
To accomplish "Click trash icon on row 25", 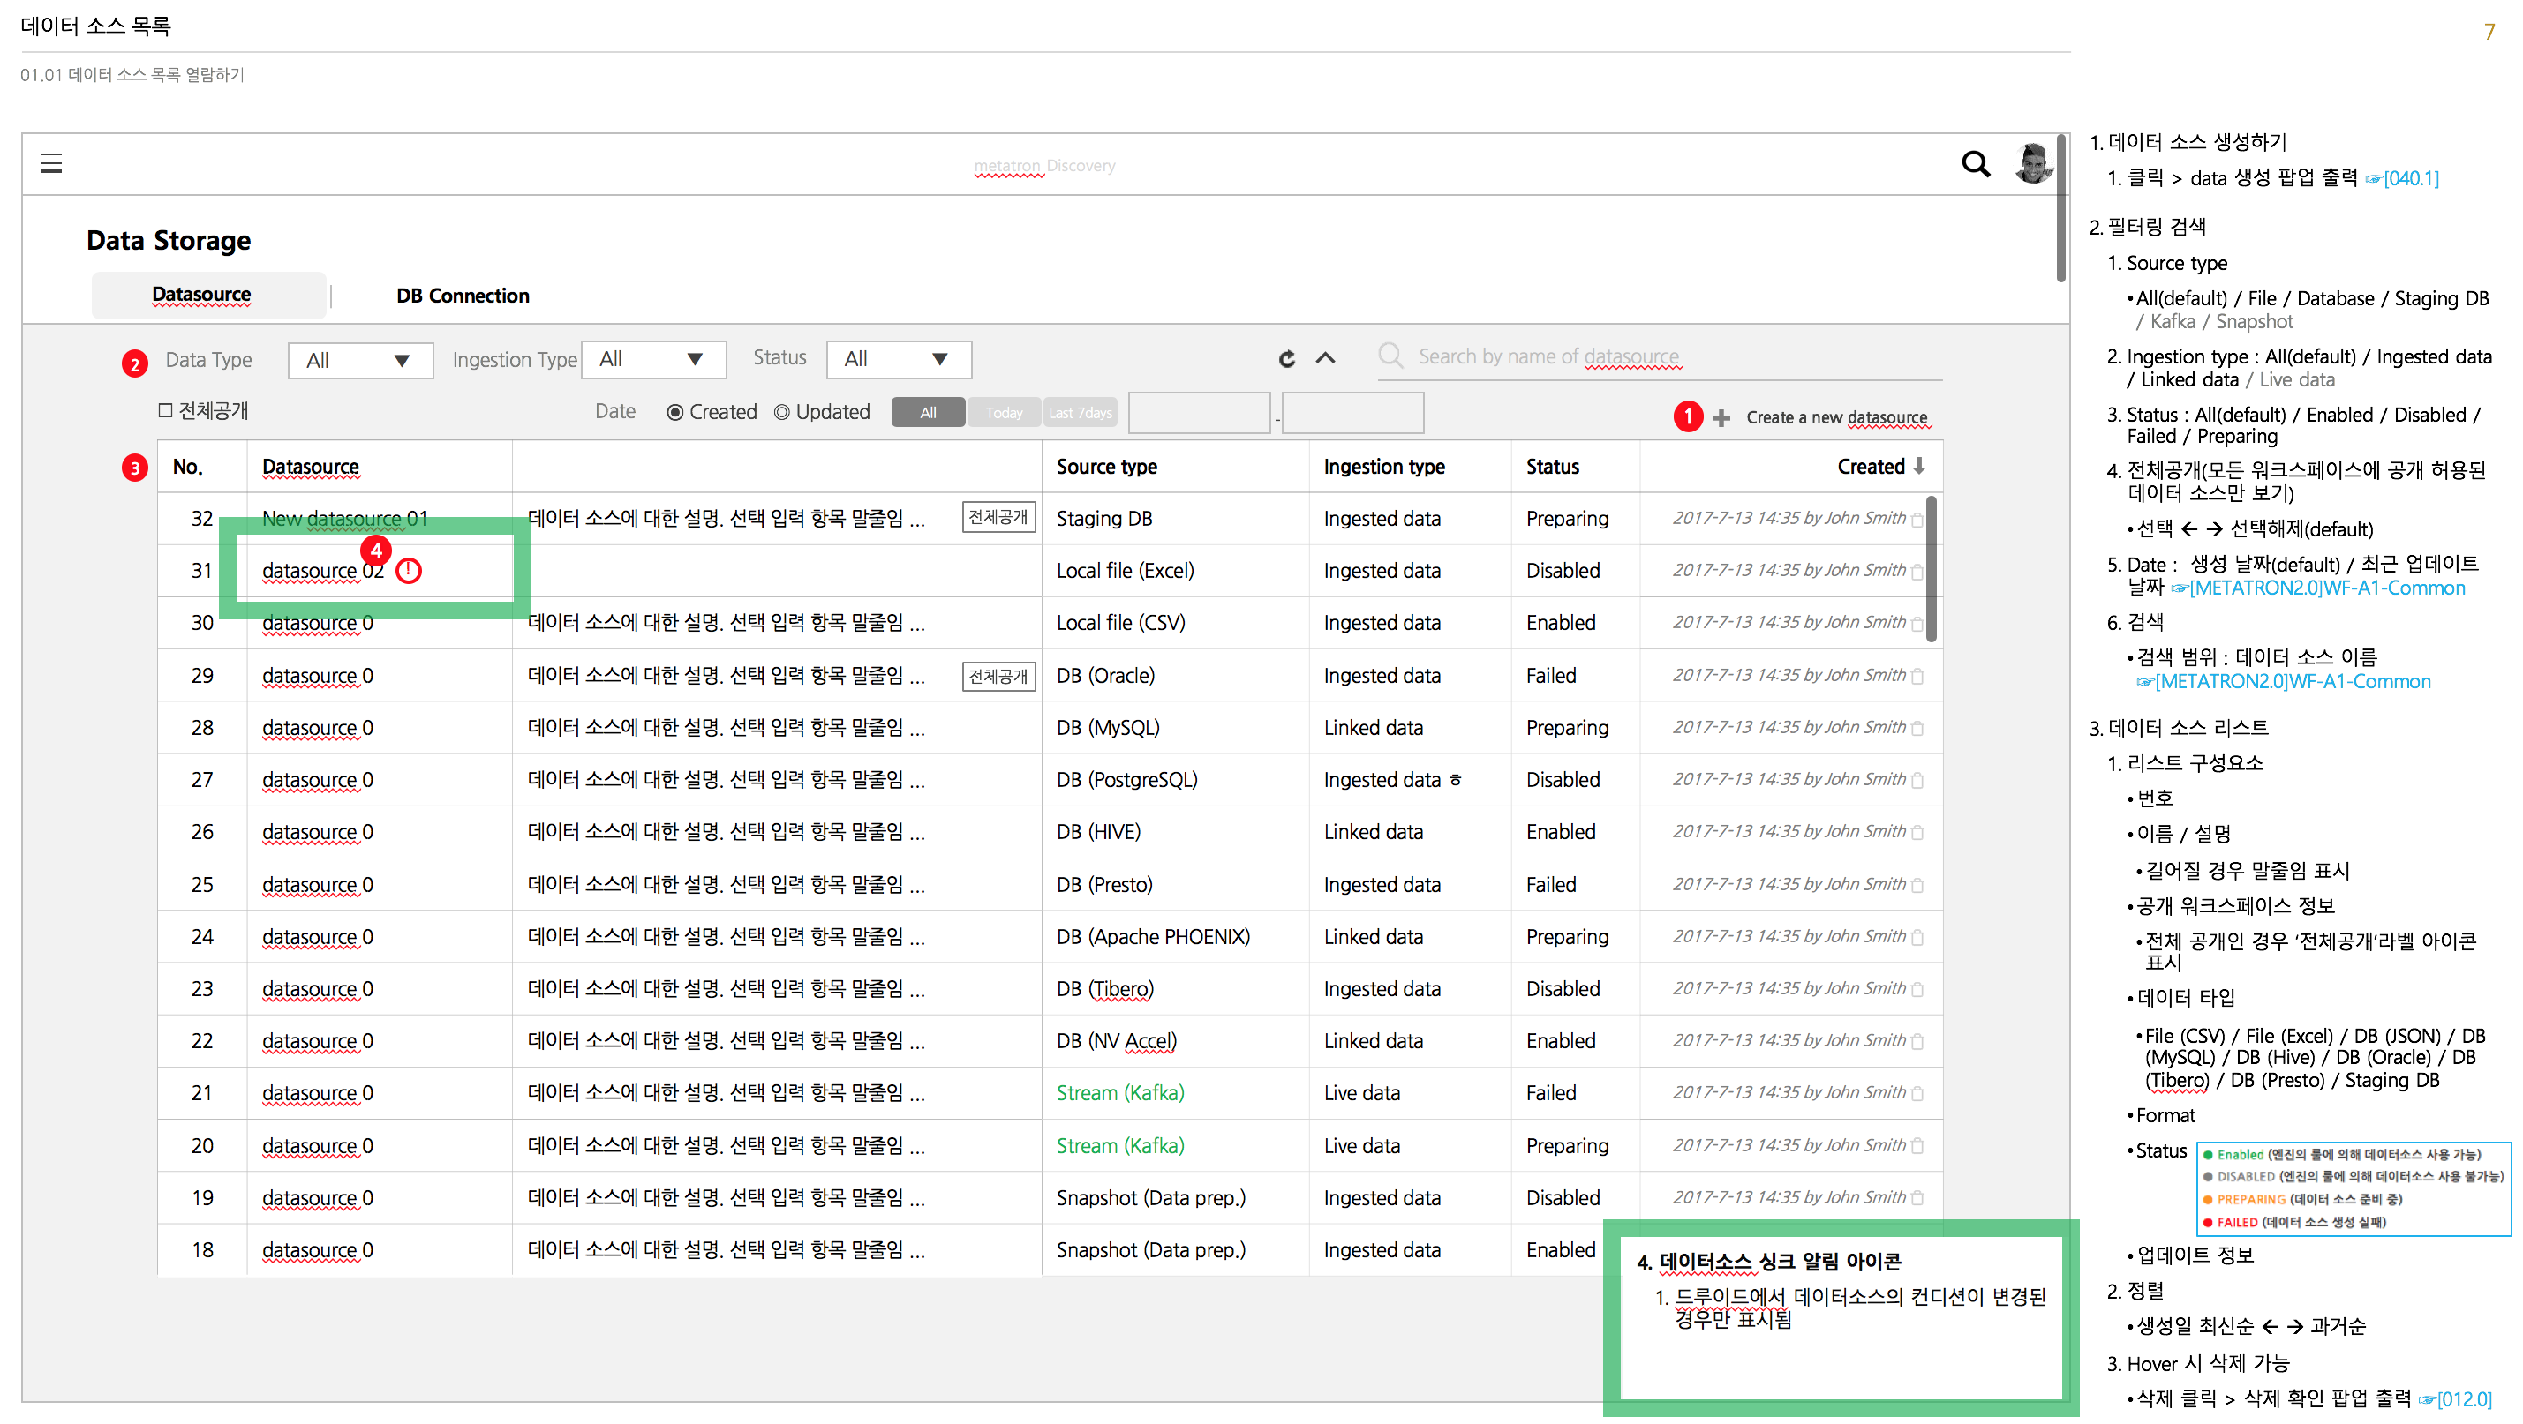I will click(1917, 885).
